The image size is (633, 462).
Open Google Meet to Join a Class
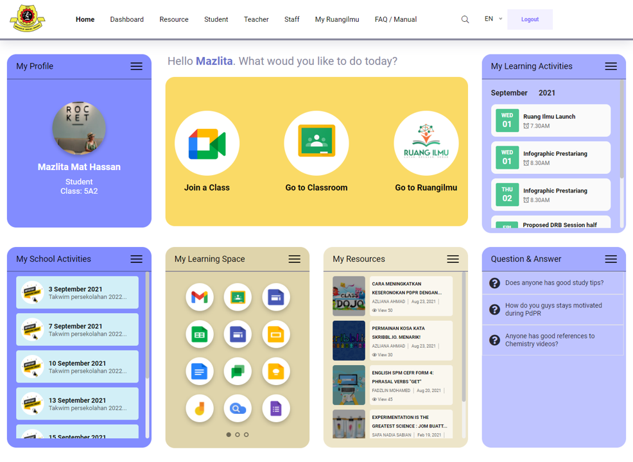point(207,143)
